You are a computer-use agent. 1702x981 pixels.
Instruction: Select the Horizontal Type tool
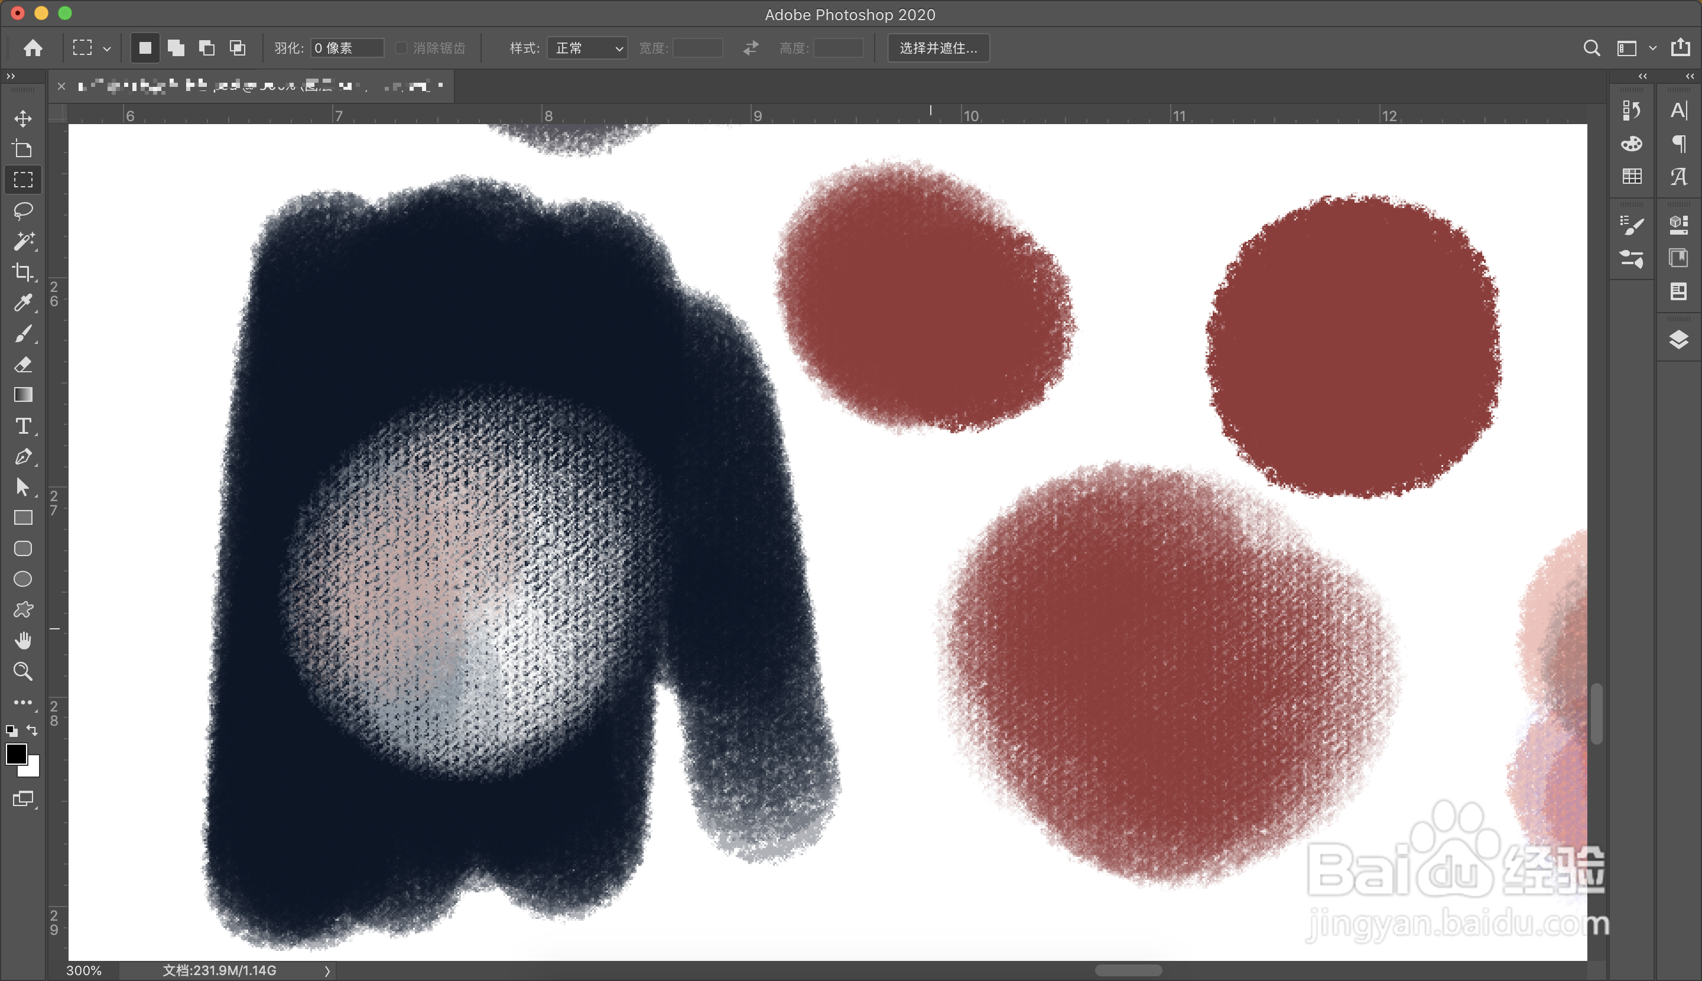(23, 426)
